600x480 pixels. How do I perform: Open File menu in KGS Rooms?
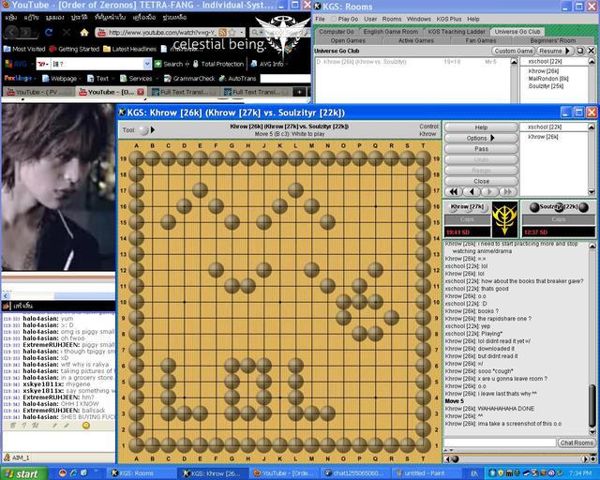tap(320, 19)
